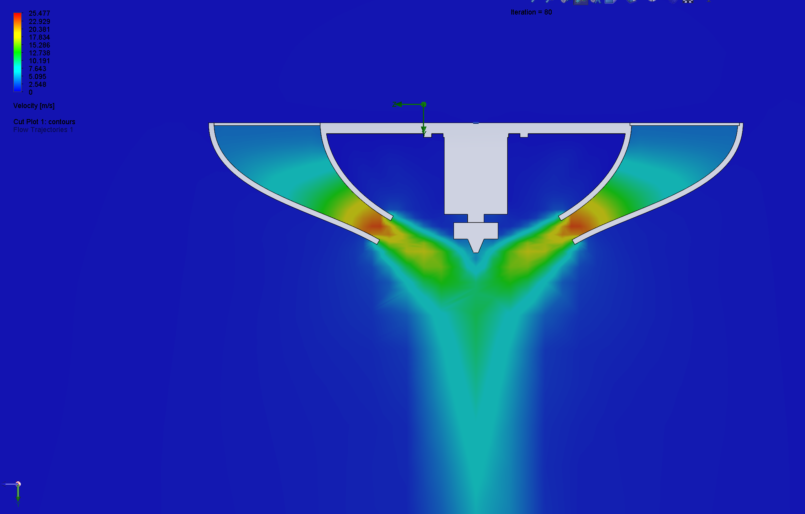Click the legend maximum value 25.477
The image size is (805, 514).
39,13
